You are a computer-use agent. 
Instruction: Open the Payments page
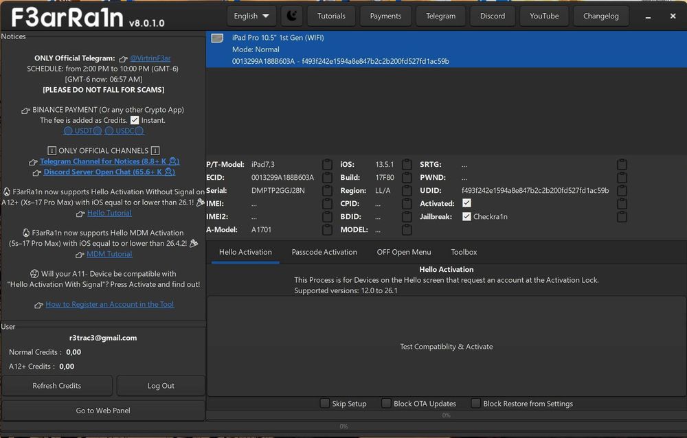pos(385,16)
